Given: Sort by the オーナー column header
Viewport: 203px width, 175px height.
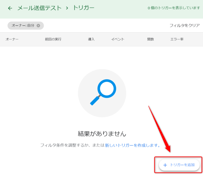Looking at the screenshot, I should tap(12, 39).
